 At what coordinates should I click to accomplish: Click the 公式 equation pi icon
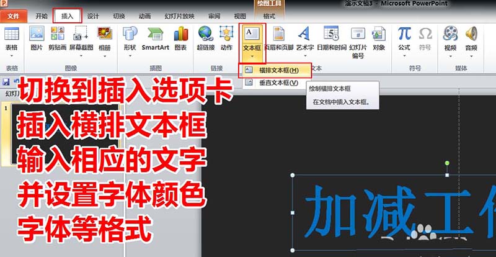pos(404,34)
